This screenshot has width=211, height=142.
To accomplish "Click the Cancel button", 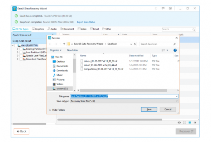I will coord(168,110).
